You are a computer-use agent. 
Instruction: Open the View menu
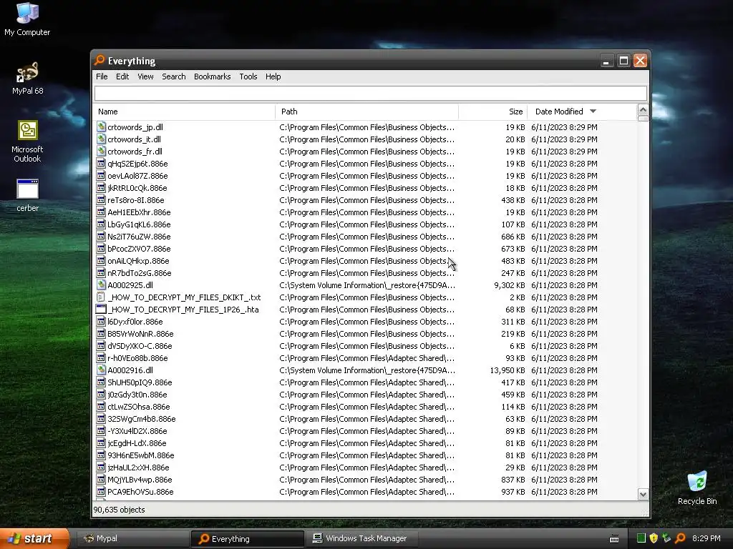coord(145,76)
